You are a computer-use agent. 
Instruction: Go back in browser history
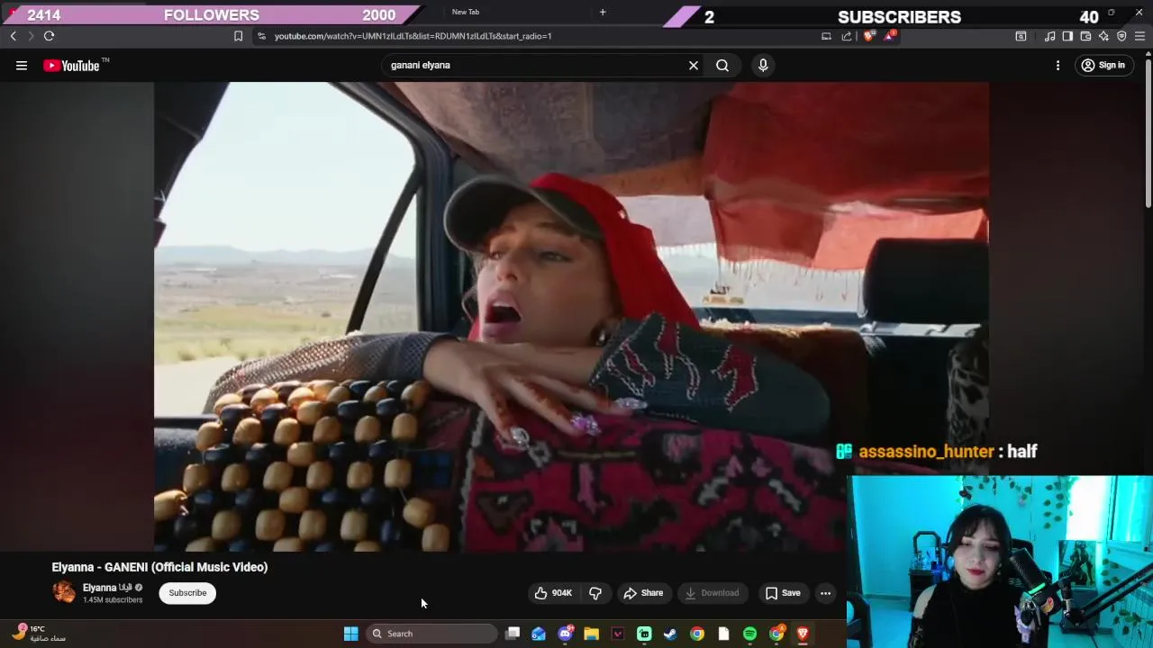click(13, 36)
